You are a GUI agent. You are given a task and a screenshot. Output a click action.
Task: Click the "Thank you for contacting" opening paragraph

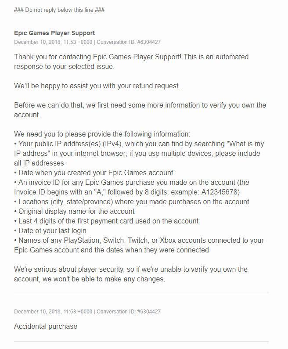[x=131, y=62]
